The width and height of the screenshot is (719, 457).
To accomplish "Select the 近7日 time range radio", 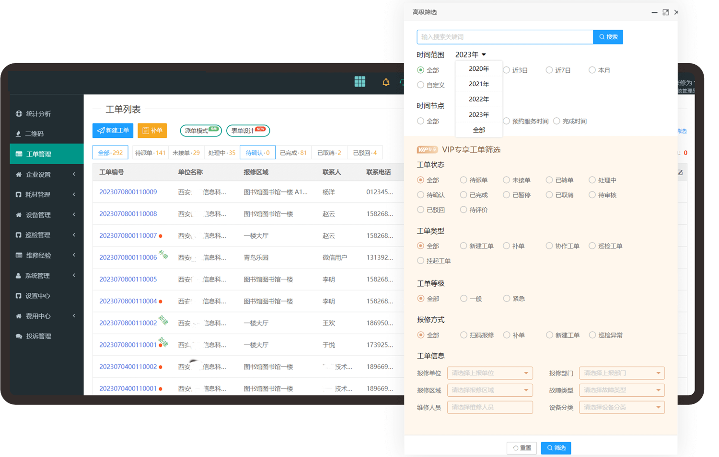I will click(549, 70).
